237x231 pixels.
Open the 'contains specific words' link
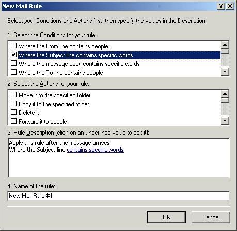click(x=95, y=150)
